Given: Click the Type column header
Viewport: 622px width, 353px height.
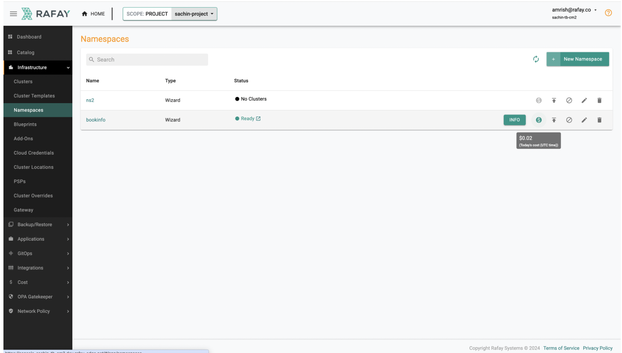Looking at the screenshot, I should (170, 81).
